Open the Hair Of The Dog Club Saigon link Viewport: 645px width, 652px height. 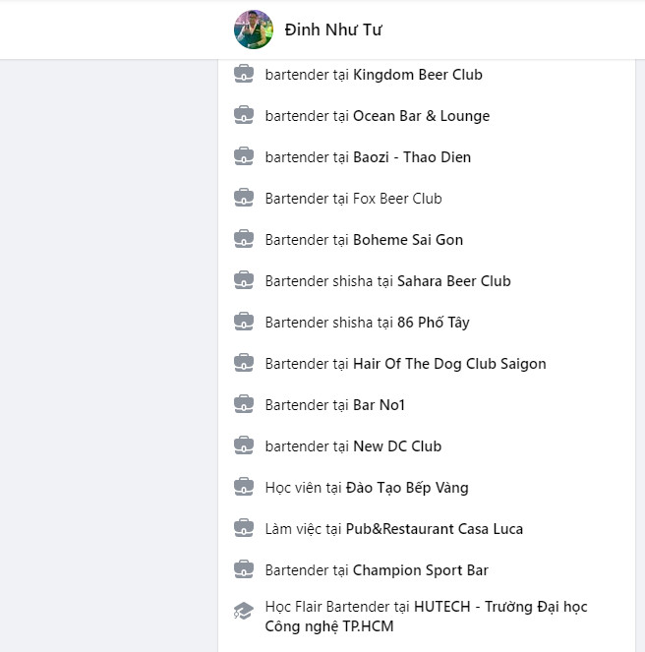[449, 364]
